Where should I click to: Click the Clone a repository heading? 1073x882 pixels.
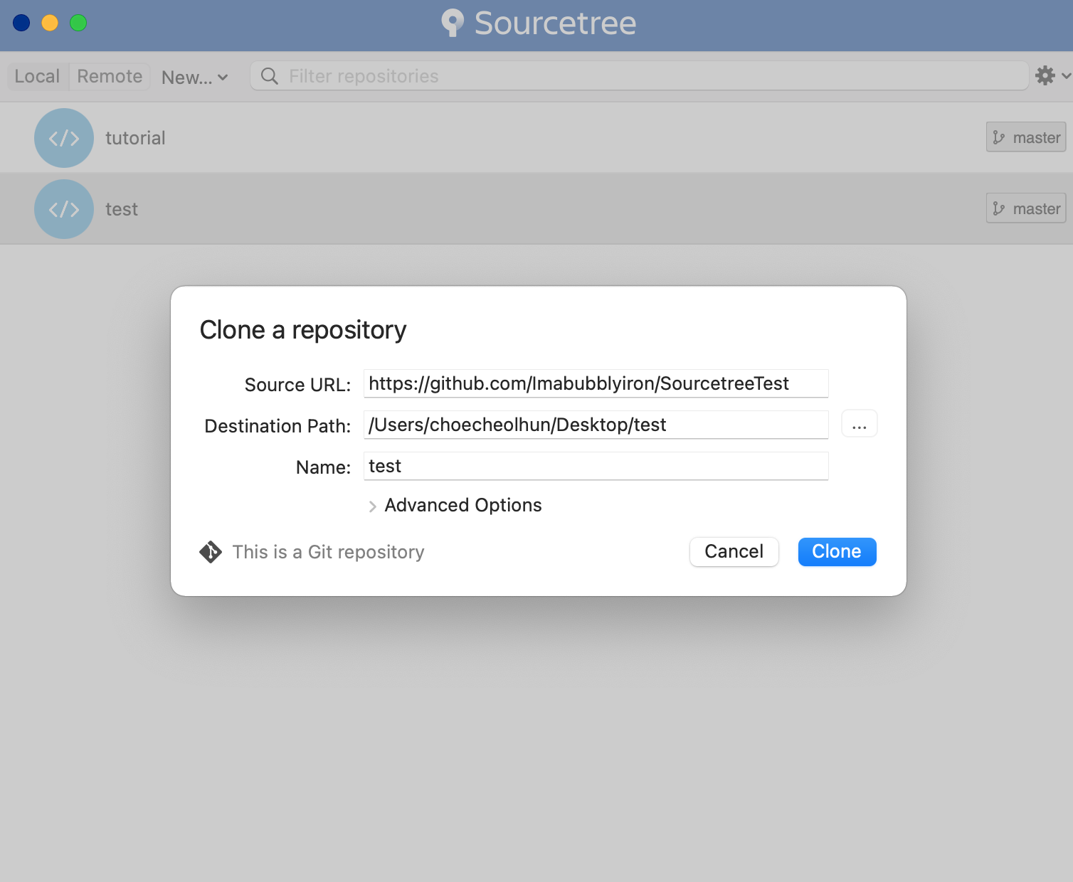coord(303,330)
